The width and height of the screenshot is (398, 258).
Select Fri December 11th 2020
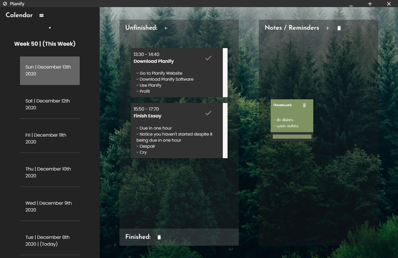pos(49,138)
